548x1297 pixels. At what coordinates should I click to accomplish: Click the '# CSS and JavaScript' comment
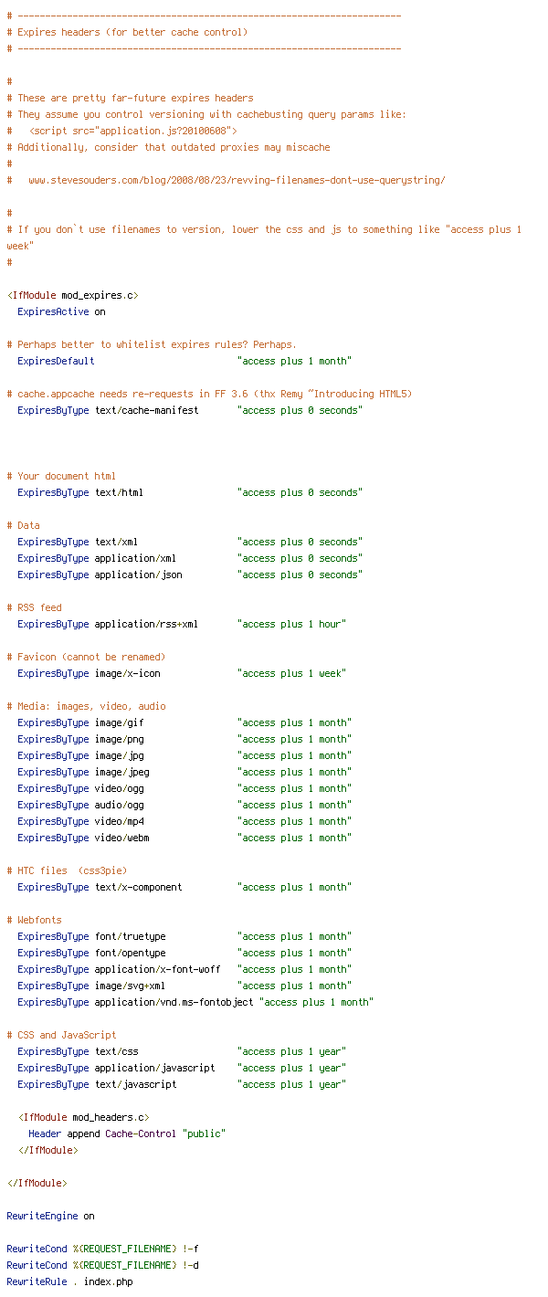click(x=61, y=1035)
